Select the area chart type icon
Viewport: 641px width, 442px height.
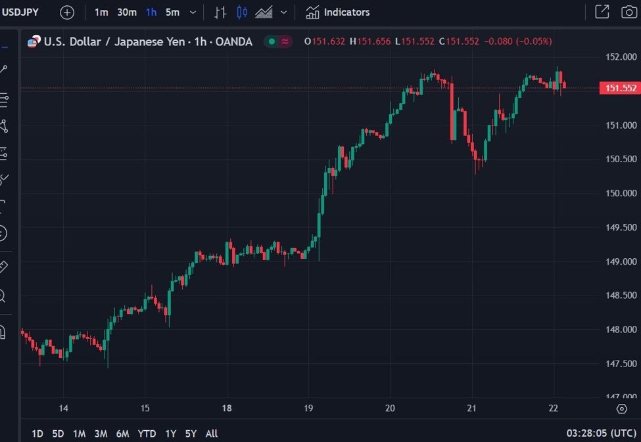264,12
